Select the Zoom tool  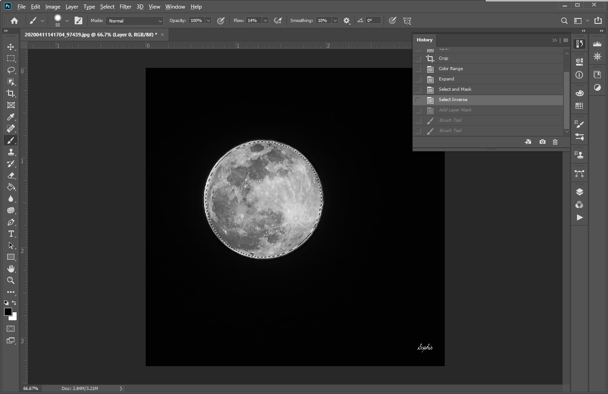pos(11,280)
